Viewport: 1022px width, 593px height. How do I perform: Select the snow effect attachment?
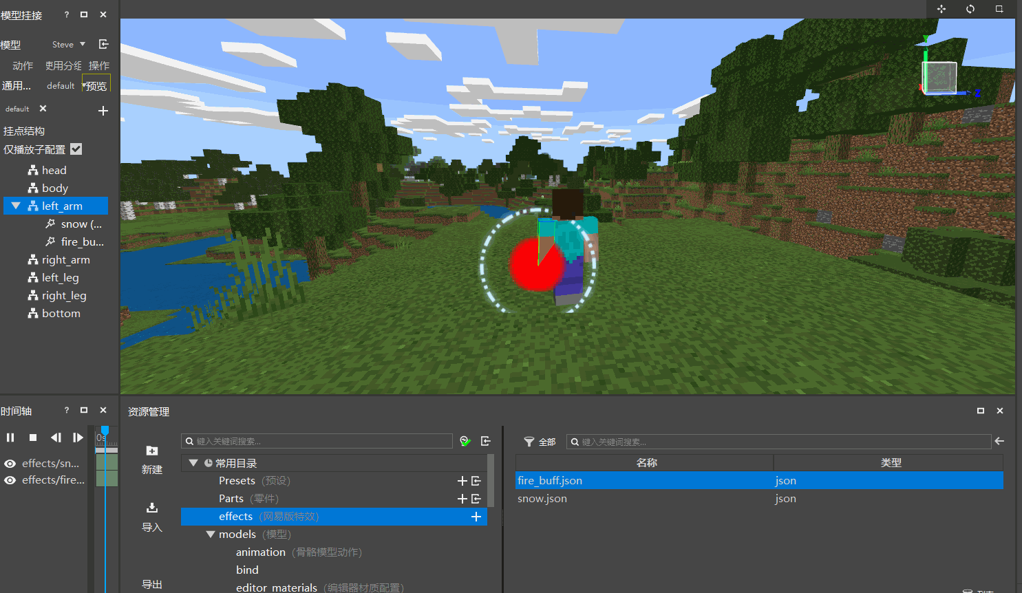click(x=74, y=224)
